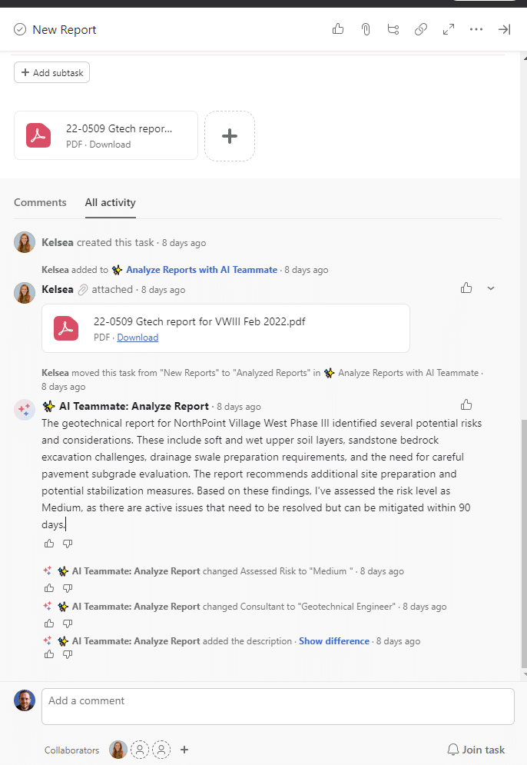
Task: Open the three-dot more actions menu
Action: [x=476, y=29]
